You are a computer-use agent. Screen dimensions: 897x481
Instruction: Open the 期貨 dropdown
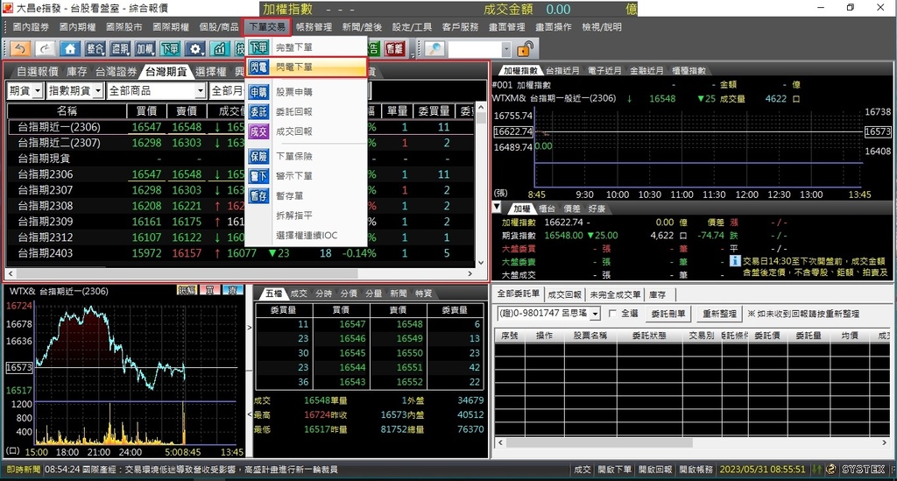[25, 90]
